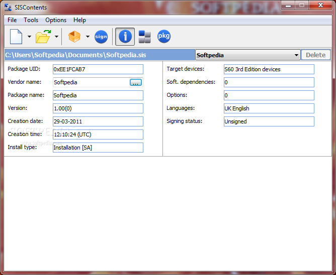Click the Languages field UK English
Viewport: 336px width, 275px height.
pyautogui.click(x=269, y=108)
